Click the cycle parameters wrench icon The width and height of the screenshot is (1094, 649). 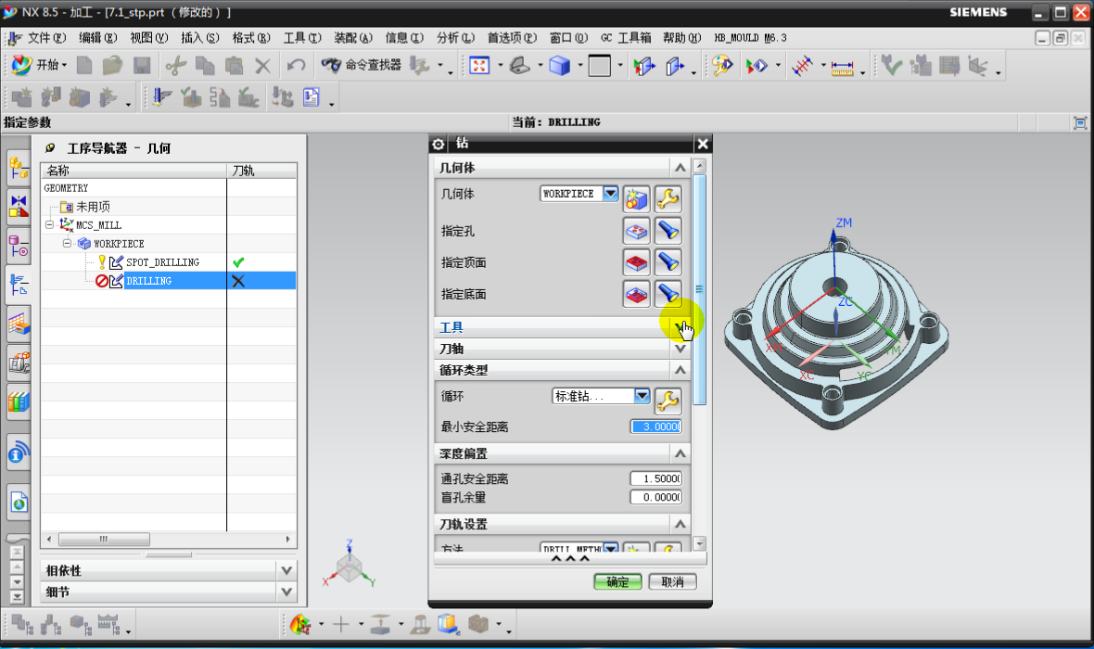[668, 400]
